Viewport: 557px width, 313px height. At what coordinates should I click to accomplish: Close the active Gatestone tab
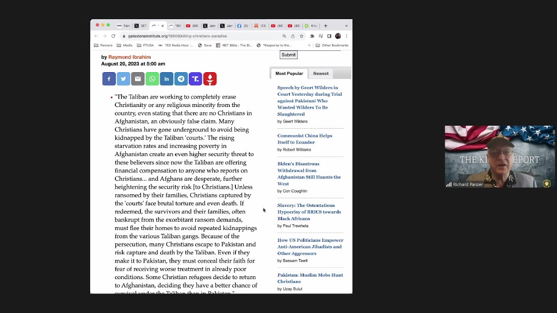coord(163,26)
